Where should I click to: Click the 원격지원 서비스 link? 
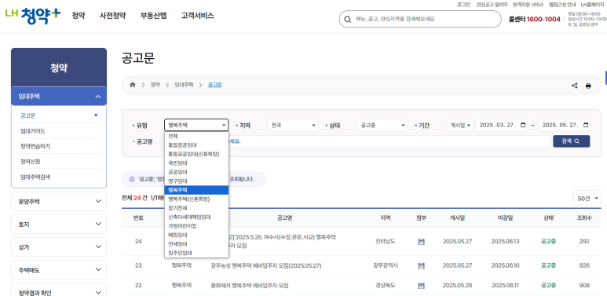click(528, 5)
